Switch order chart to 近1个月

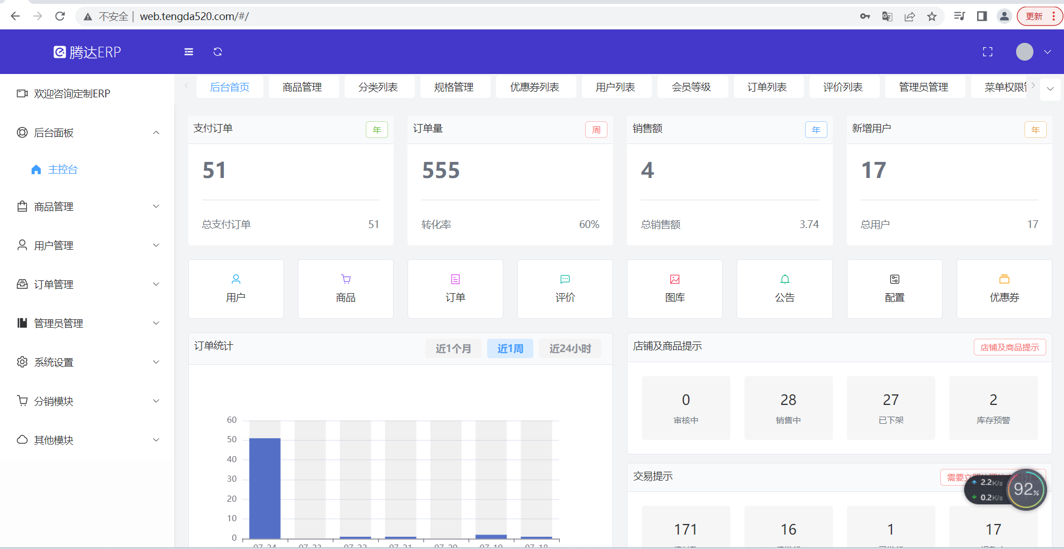click(x=453, y=348)
